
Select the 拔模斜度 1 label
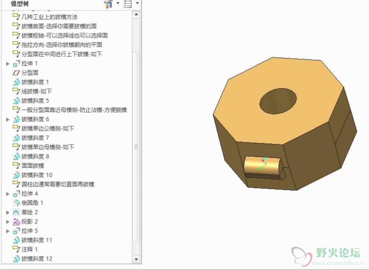click(35, 82)
